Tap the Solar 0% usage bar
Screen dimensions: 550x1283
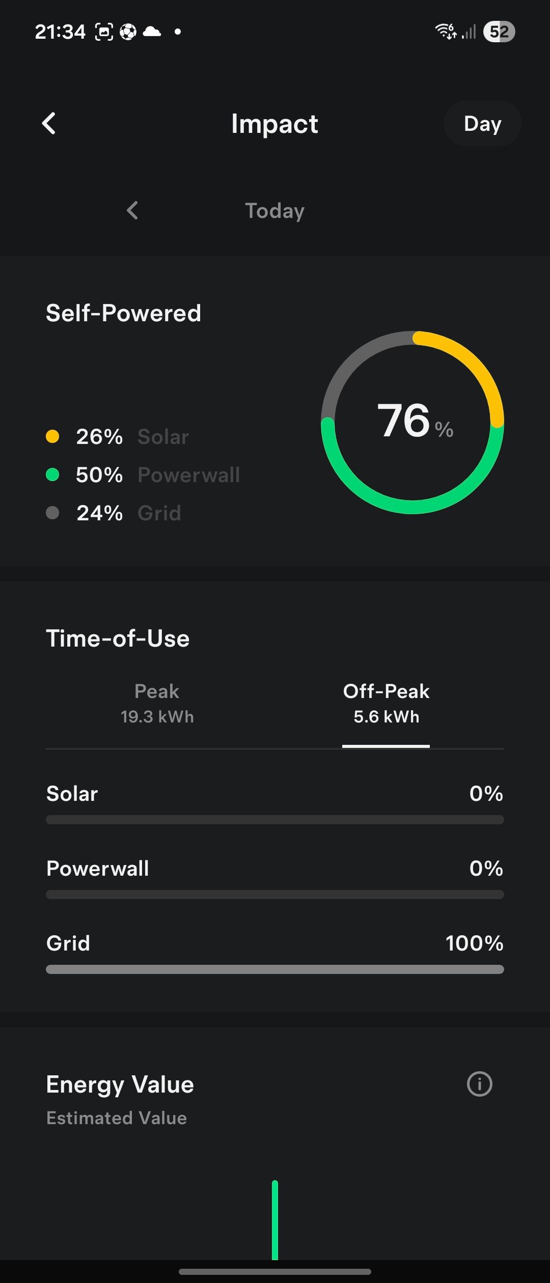point(275,820)
